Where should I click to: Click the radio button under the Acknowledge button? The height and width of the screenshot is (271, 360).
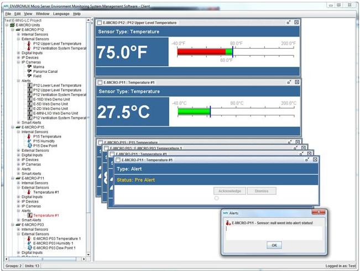tap(217, 198)
